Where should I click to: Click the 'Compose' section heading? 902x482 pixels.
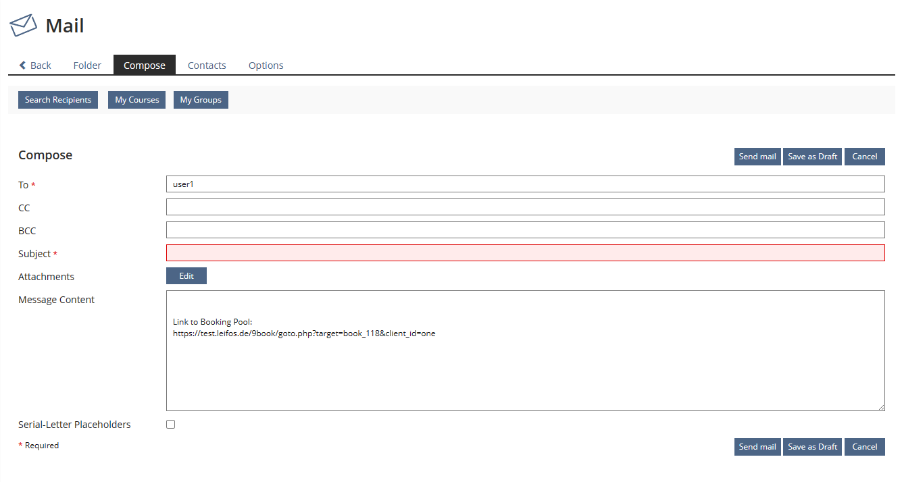45,155
